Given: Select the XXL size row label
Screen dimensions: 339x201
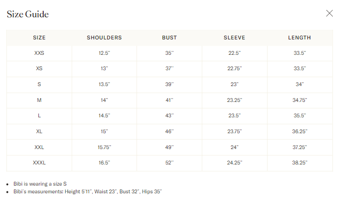Looking at the screenshot, I should tap(39, 147).
